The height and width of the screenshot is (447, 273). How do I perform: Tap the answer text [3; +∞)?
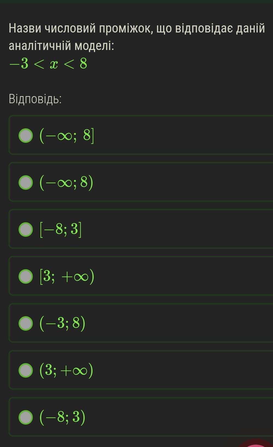67,277
